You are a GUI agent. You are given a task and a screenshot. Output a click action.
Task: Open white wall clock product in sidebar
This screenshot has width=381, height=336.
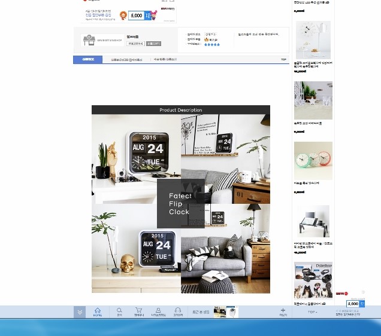tap(313, 39)
